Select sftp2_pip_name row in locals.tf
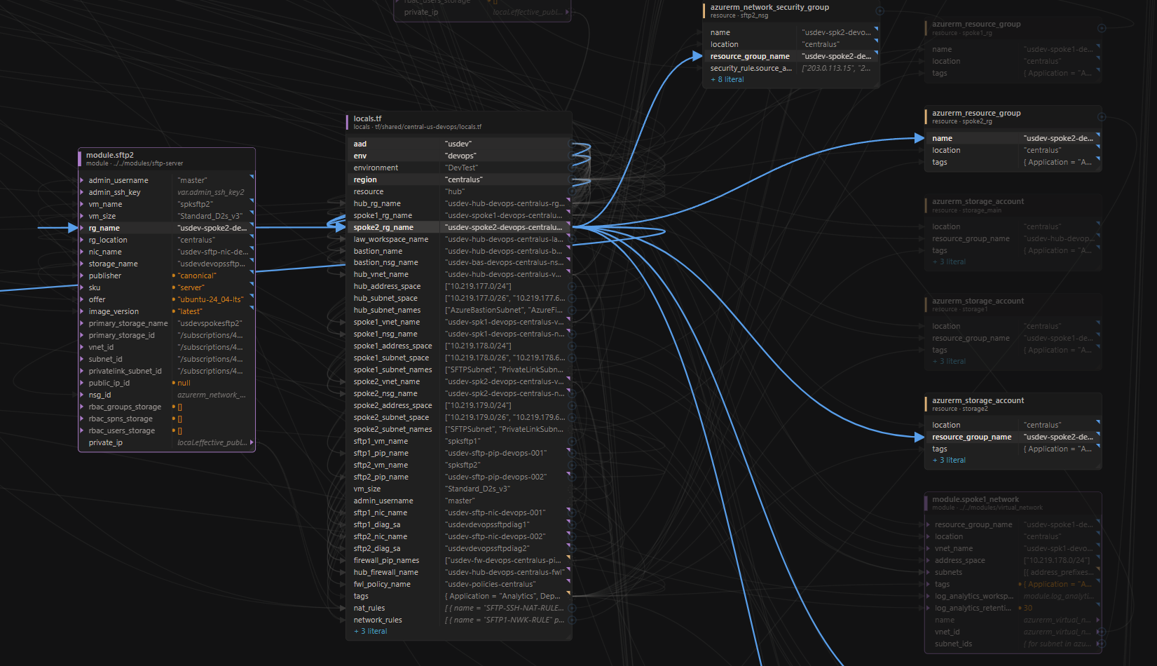Screen dimensions: 1157x666 [460, 477]
